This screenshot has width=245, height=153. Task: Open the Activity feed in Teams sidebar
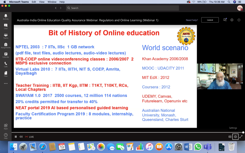(x=6, y=17)
